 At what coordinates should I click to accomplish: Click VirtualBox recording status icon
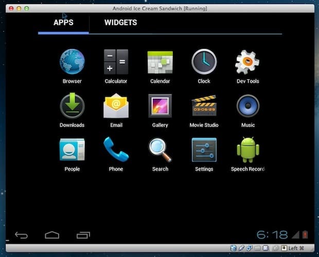click(x=276, y=248)
